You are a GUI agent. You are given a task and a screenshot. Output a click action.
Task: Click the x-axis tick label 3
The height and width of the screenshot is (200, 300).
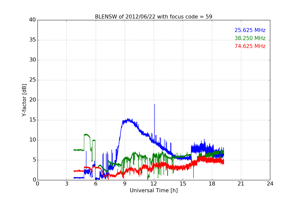pos(66,183)
